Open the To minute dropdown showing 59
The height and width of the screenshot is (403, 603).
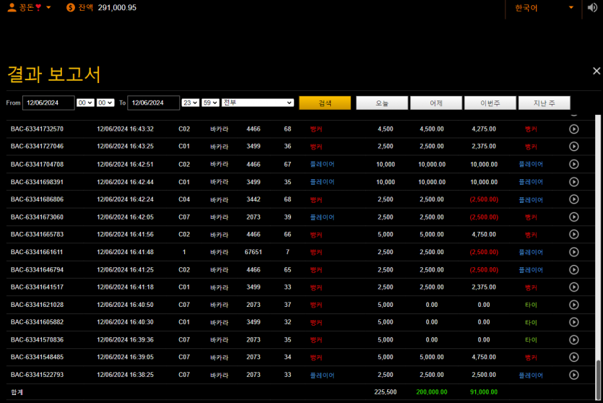click(210, 103)
